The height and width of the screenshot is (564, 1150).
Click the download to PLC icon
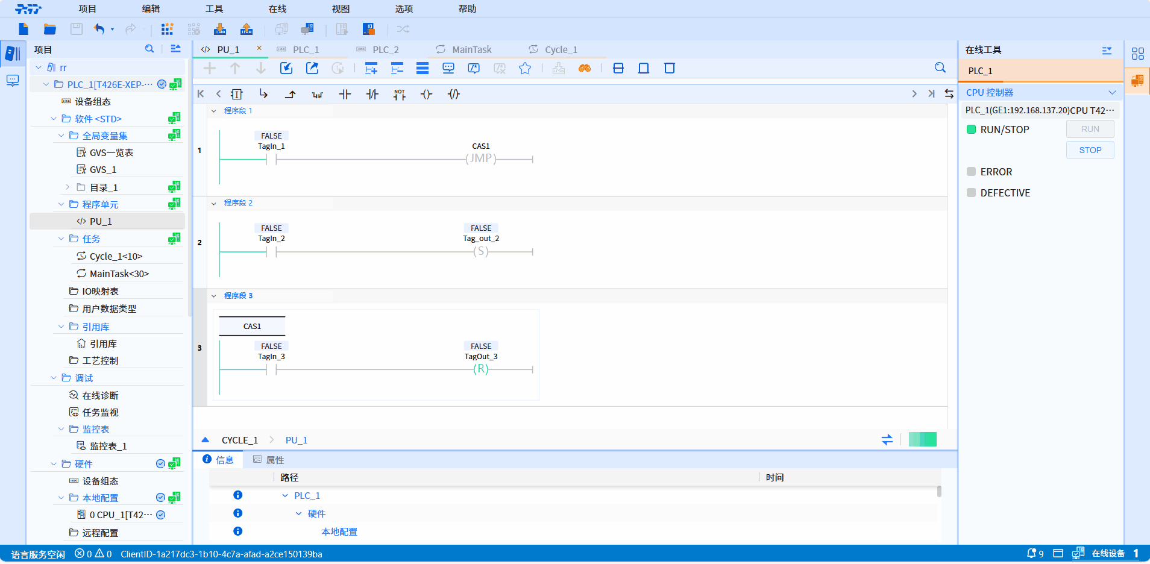coord(220,29)
